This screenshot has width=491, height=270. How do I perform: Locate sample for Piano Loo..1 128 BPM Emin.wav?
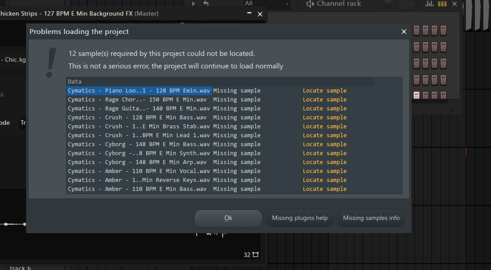(325, 91)
